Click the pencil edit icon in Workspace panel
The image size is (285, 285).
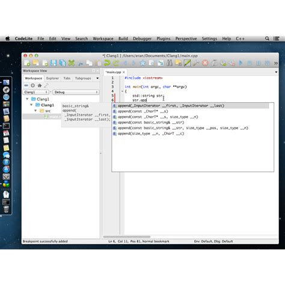46,85
